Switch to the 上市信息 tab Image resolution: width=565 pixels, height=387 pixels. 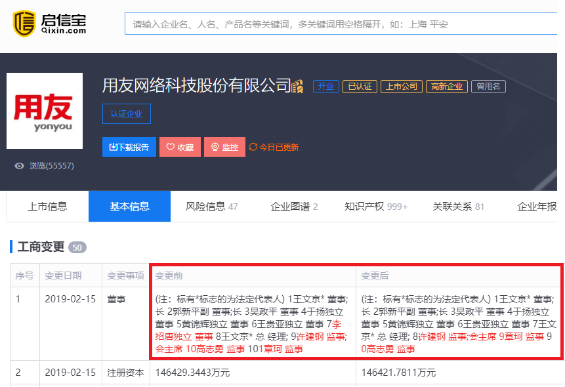tap(48, 205)
